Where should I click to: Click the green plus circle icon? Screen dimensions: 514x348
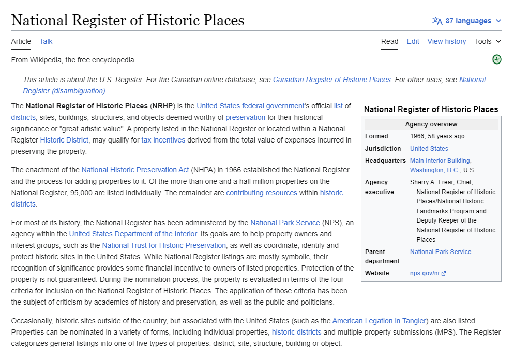coord(496,59)
